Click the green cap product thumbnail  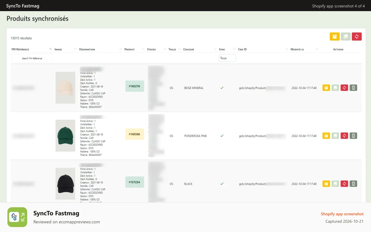click(x=65, y=135)
